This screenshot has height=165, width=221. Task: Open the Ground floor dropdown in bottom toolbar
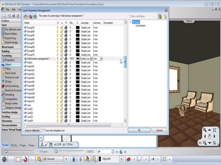point(66,159)
